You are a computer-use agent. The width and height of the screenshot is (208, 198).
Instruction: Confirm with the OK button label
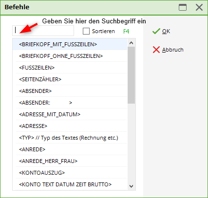coord(166,31)
